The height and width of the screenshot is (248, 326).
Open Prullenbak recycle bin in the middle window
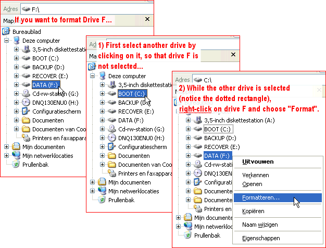pyautogui.click(x=121, y=200)
